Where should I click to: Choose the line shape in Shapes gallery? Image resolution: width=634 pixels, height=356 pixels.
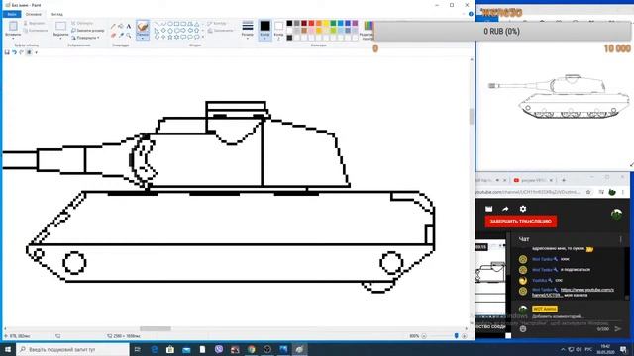158,24
